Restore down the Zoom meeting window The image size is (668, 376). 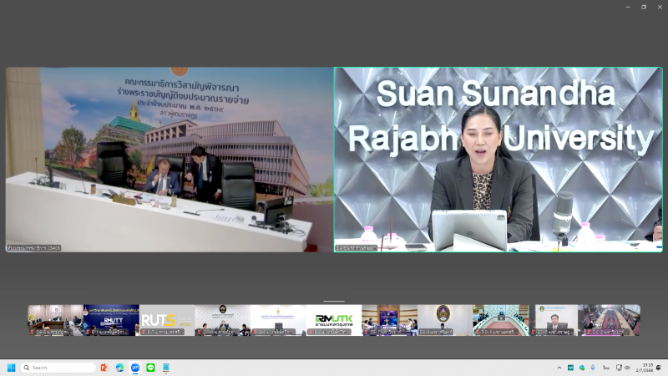point(644,7)
